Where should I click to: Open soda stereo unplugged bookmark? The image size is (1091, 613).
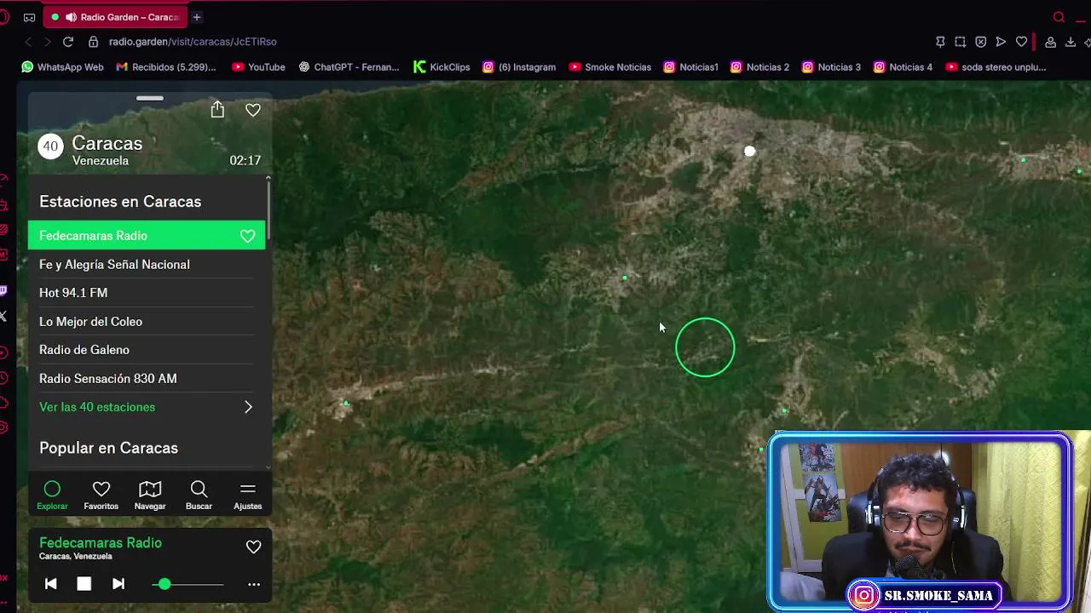pos(996,67)
